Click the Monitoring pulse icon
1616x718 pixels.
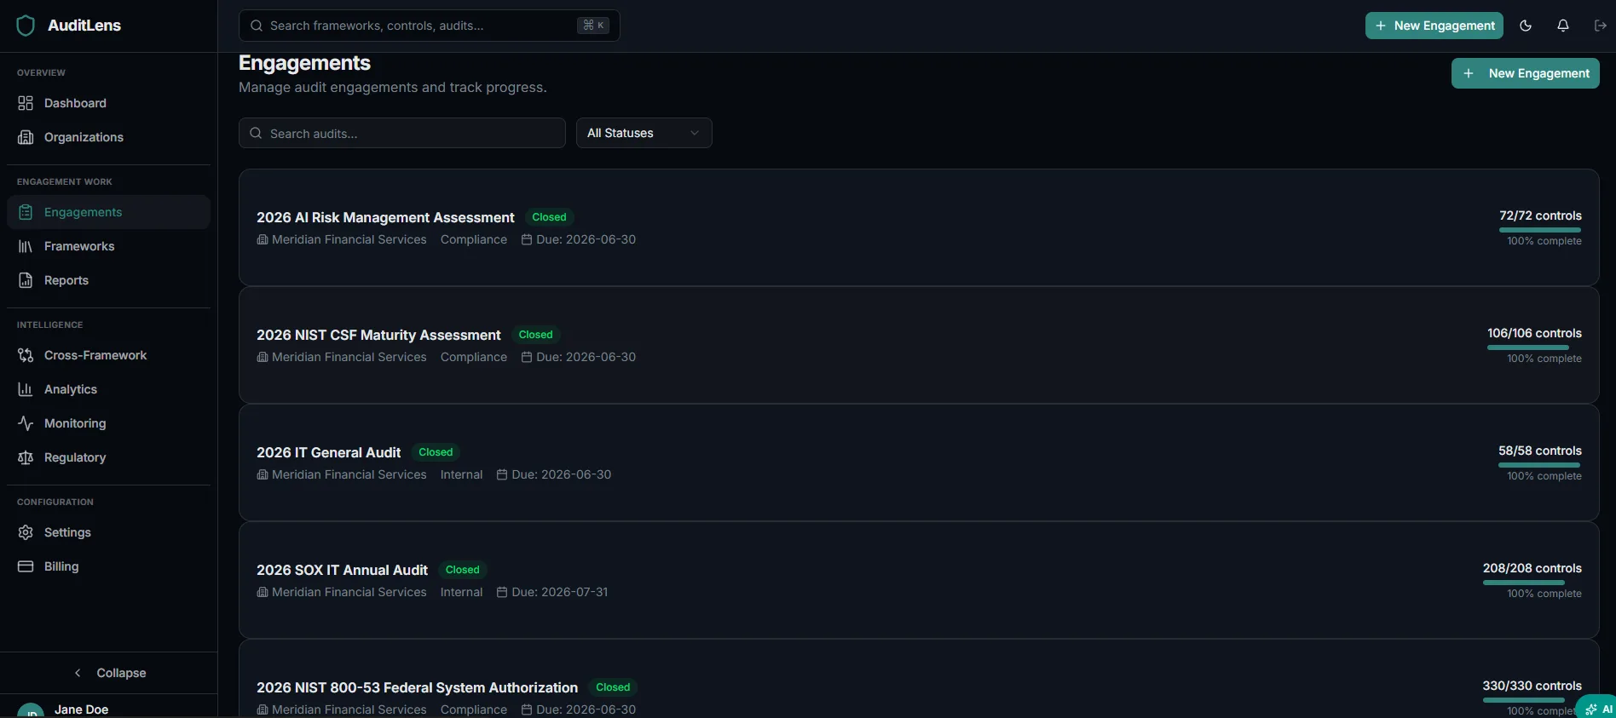pos(26,423)
